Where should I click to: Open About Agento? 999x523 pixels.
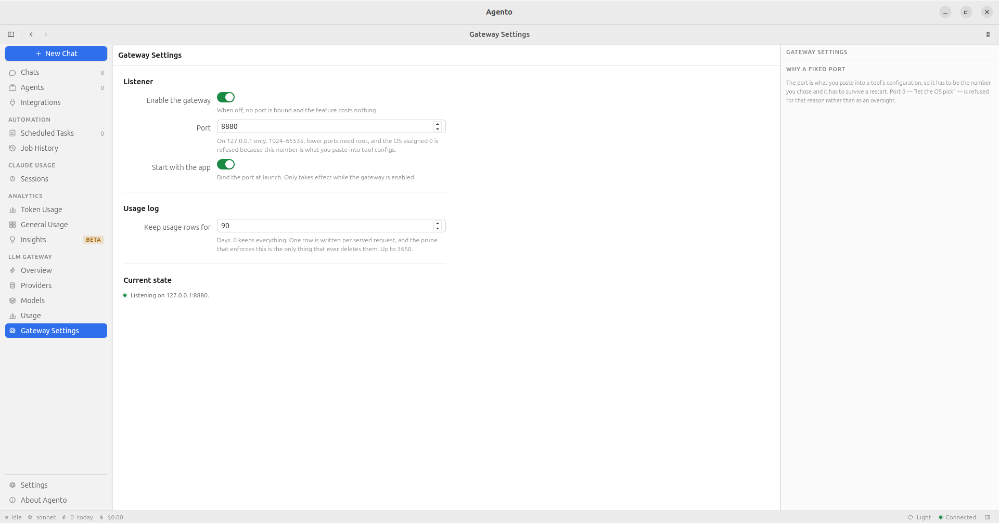point(56,501)
